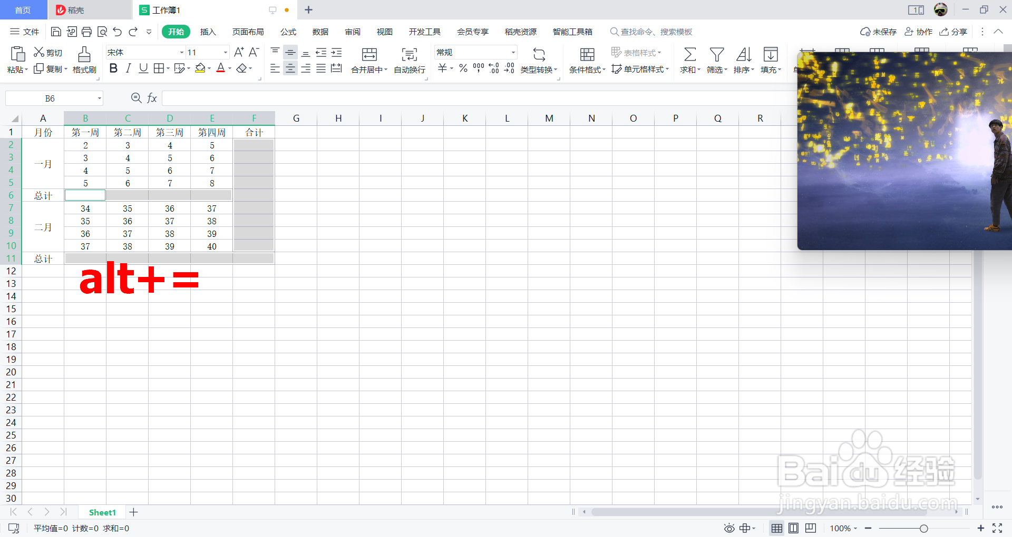Click the Increase Font Size icon

(x=239, y=52)
